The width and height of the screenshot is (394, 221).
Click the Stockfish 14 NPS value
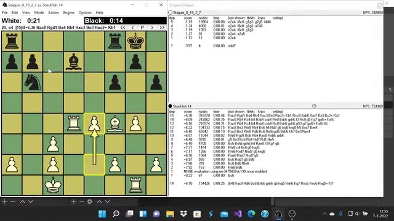(x=372, y=106)
